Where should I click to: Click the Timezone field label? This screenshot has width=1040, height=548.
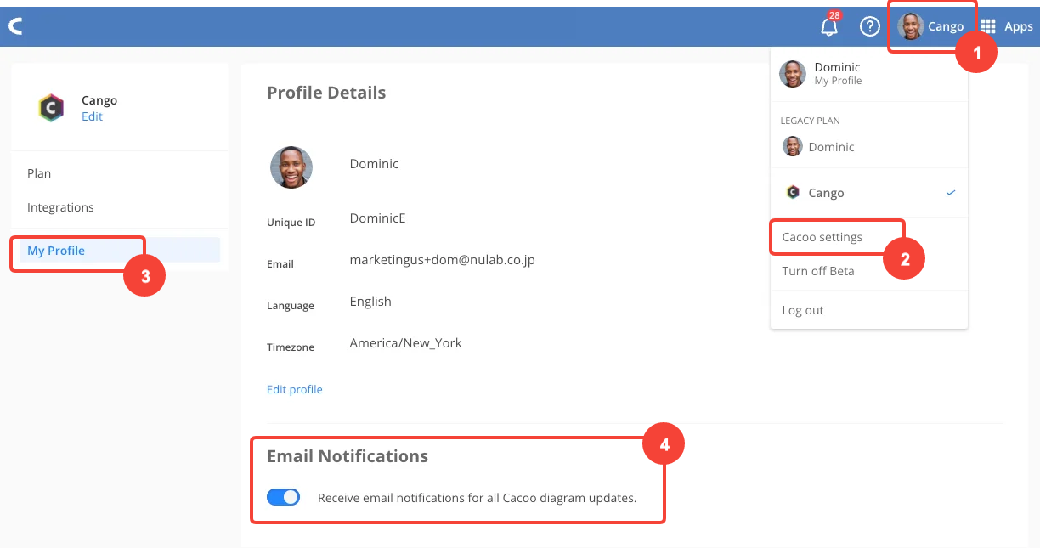point(291,347)
